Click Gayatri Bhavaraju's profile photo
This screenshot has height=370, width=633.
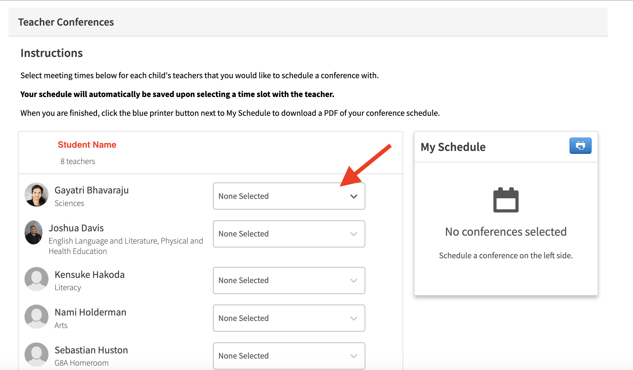click(x=36, y=195)
